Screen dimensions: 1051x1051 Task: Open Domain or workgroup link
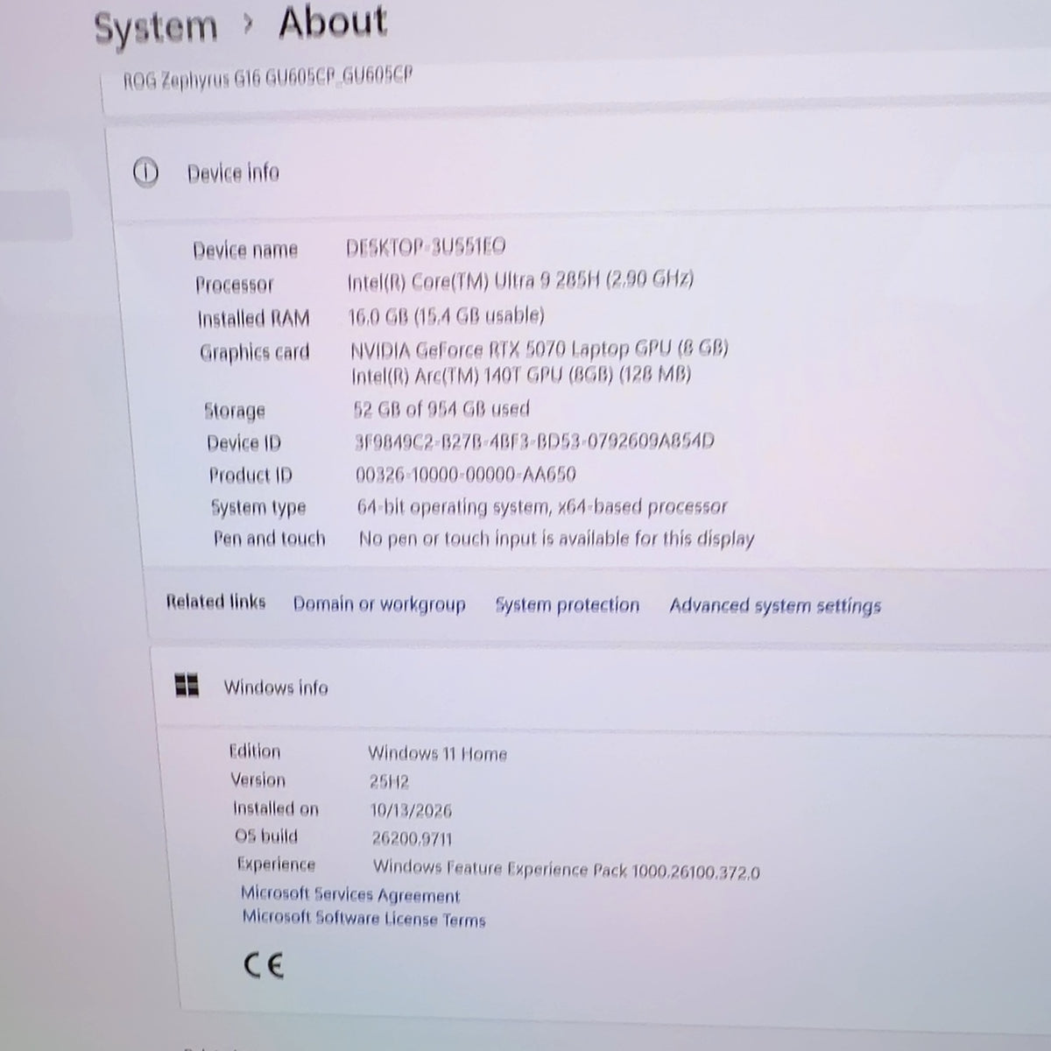click(x=379, y=604)
